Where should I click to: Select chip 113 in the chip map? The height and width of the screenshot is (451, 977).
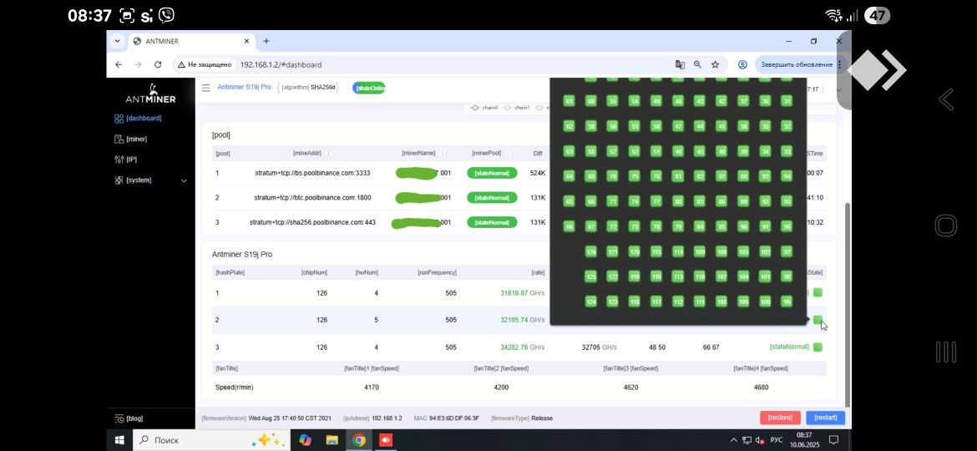point(678,276)
